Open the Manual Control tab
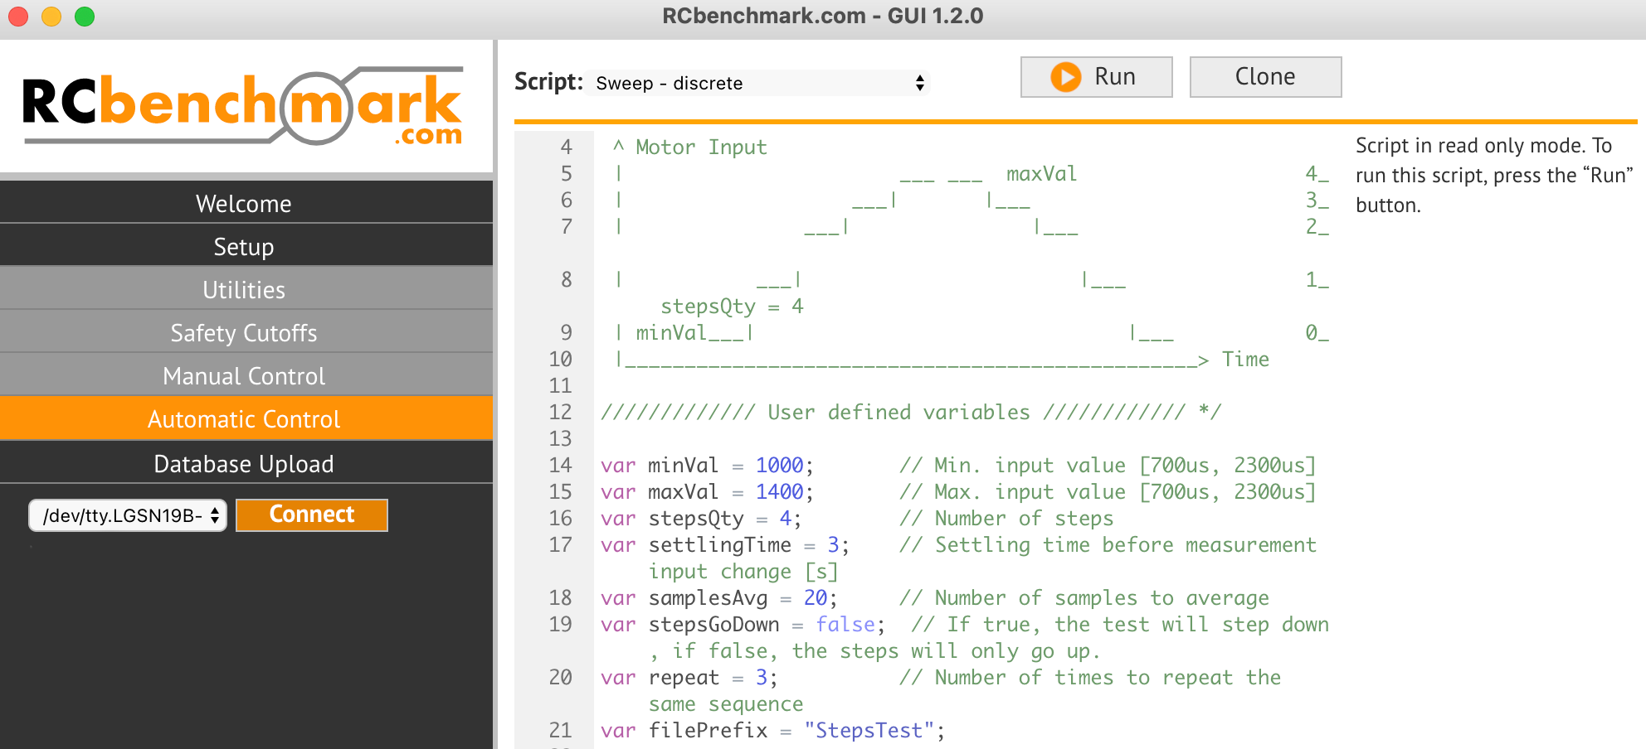 click(x=244, y=376)
